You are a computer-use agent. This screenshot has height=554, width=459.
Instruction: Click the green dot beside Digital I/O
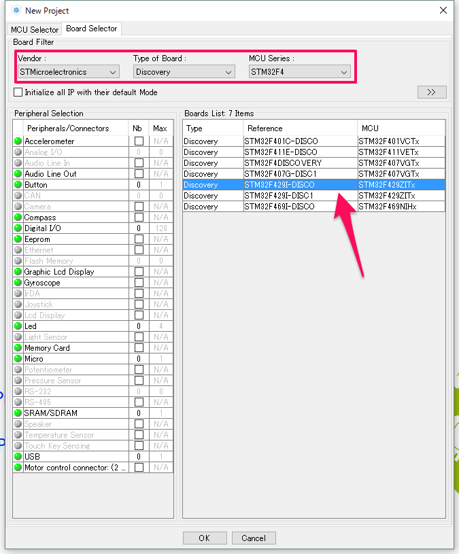[18, 228]
